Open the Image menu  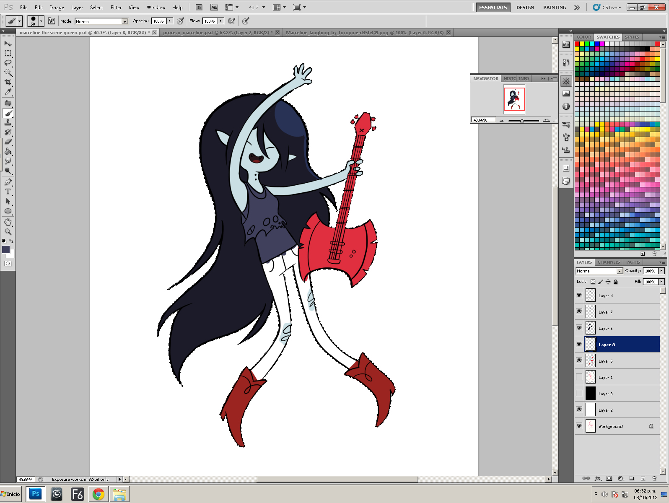57,8
